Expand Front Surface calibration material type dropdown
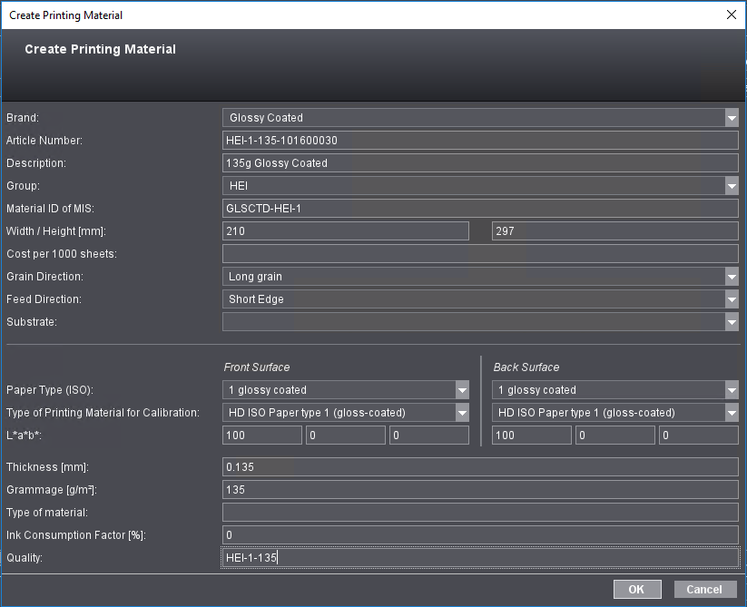The image size is (747, 607). (461, 413)
